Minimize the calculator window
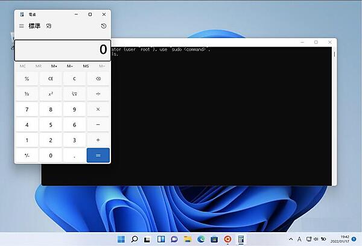 pos(76,14)
